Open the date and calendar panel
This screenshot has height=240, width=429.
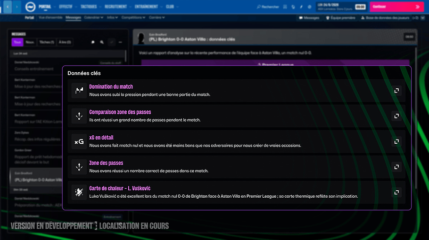point(341,7)
